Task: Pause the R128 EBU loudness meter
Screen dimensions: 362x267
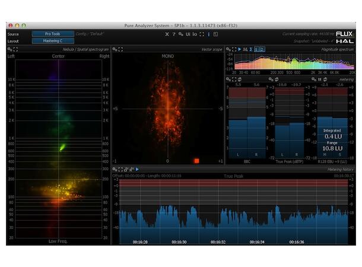Action: tap(320, 80)
